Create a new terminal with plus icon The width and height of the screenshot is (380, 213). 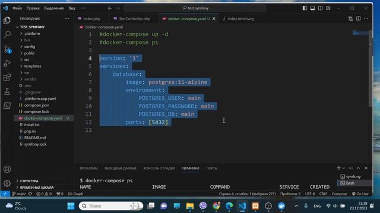pyautogui.click(x=338, y=168)
